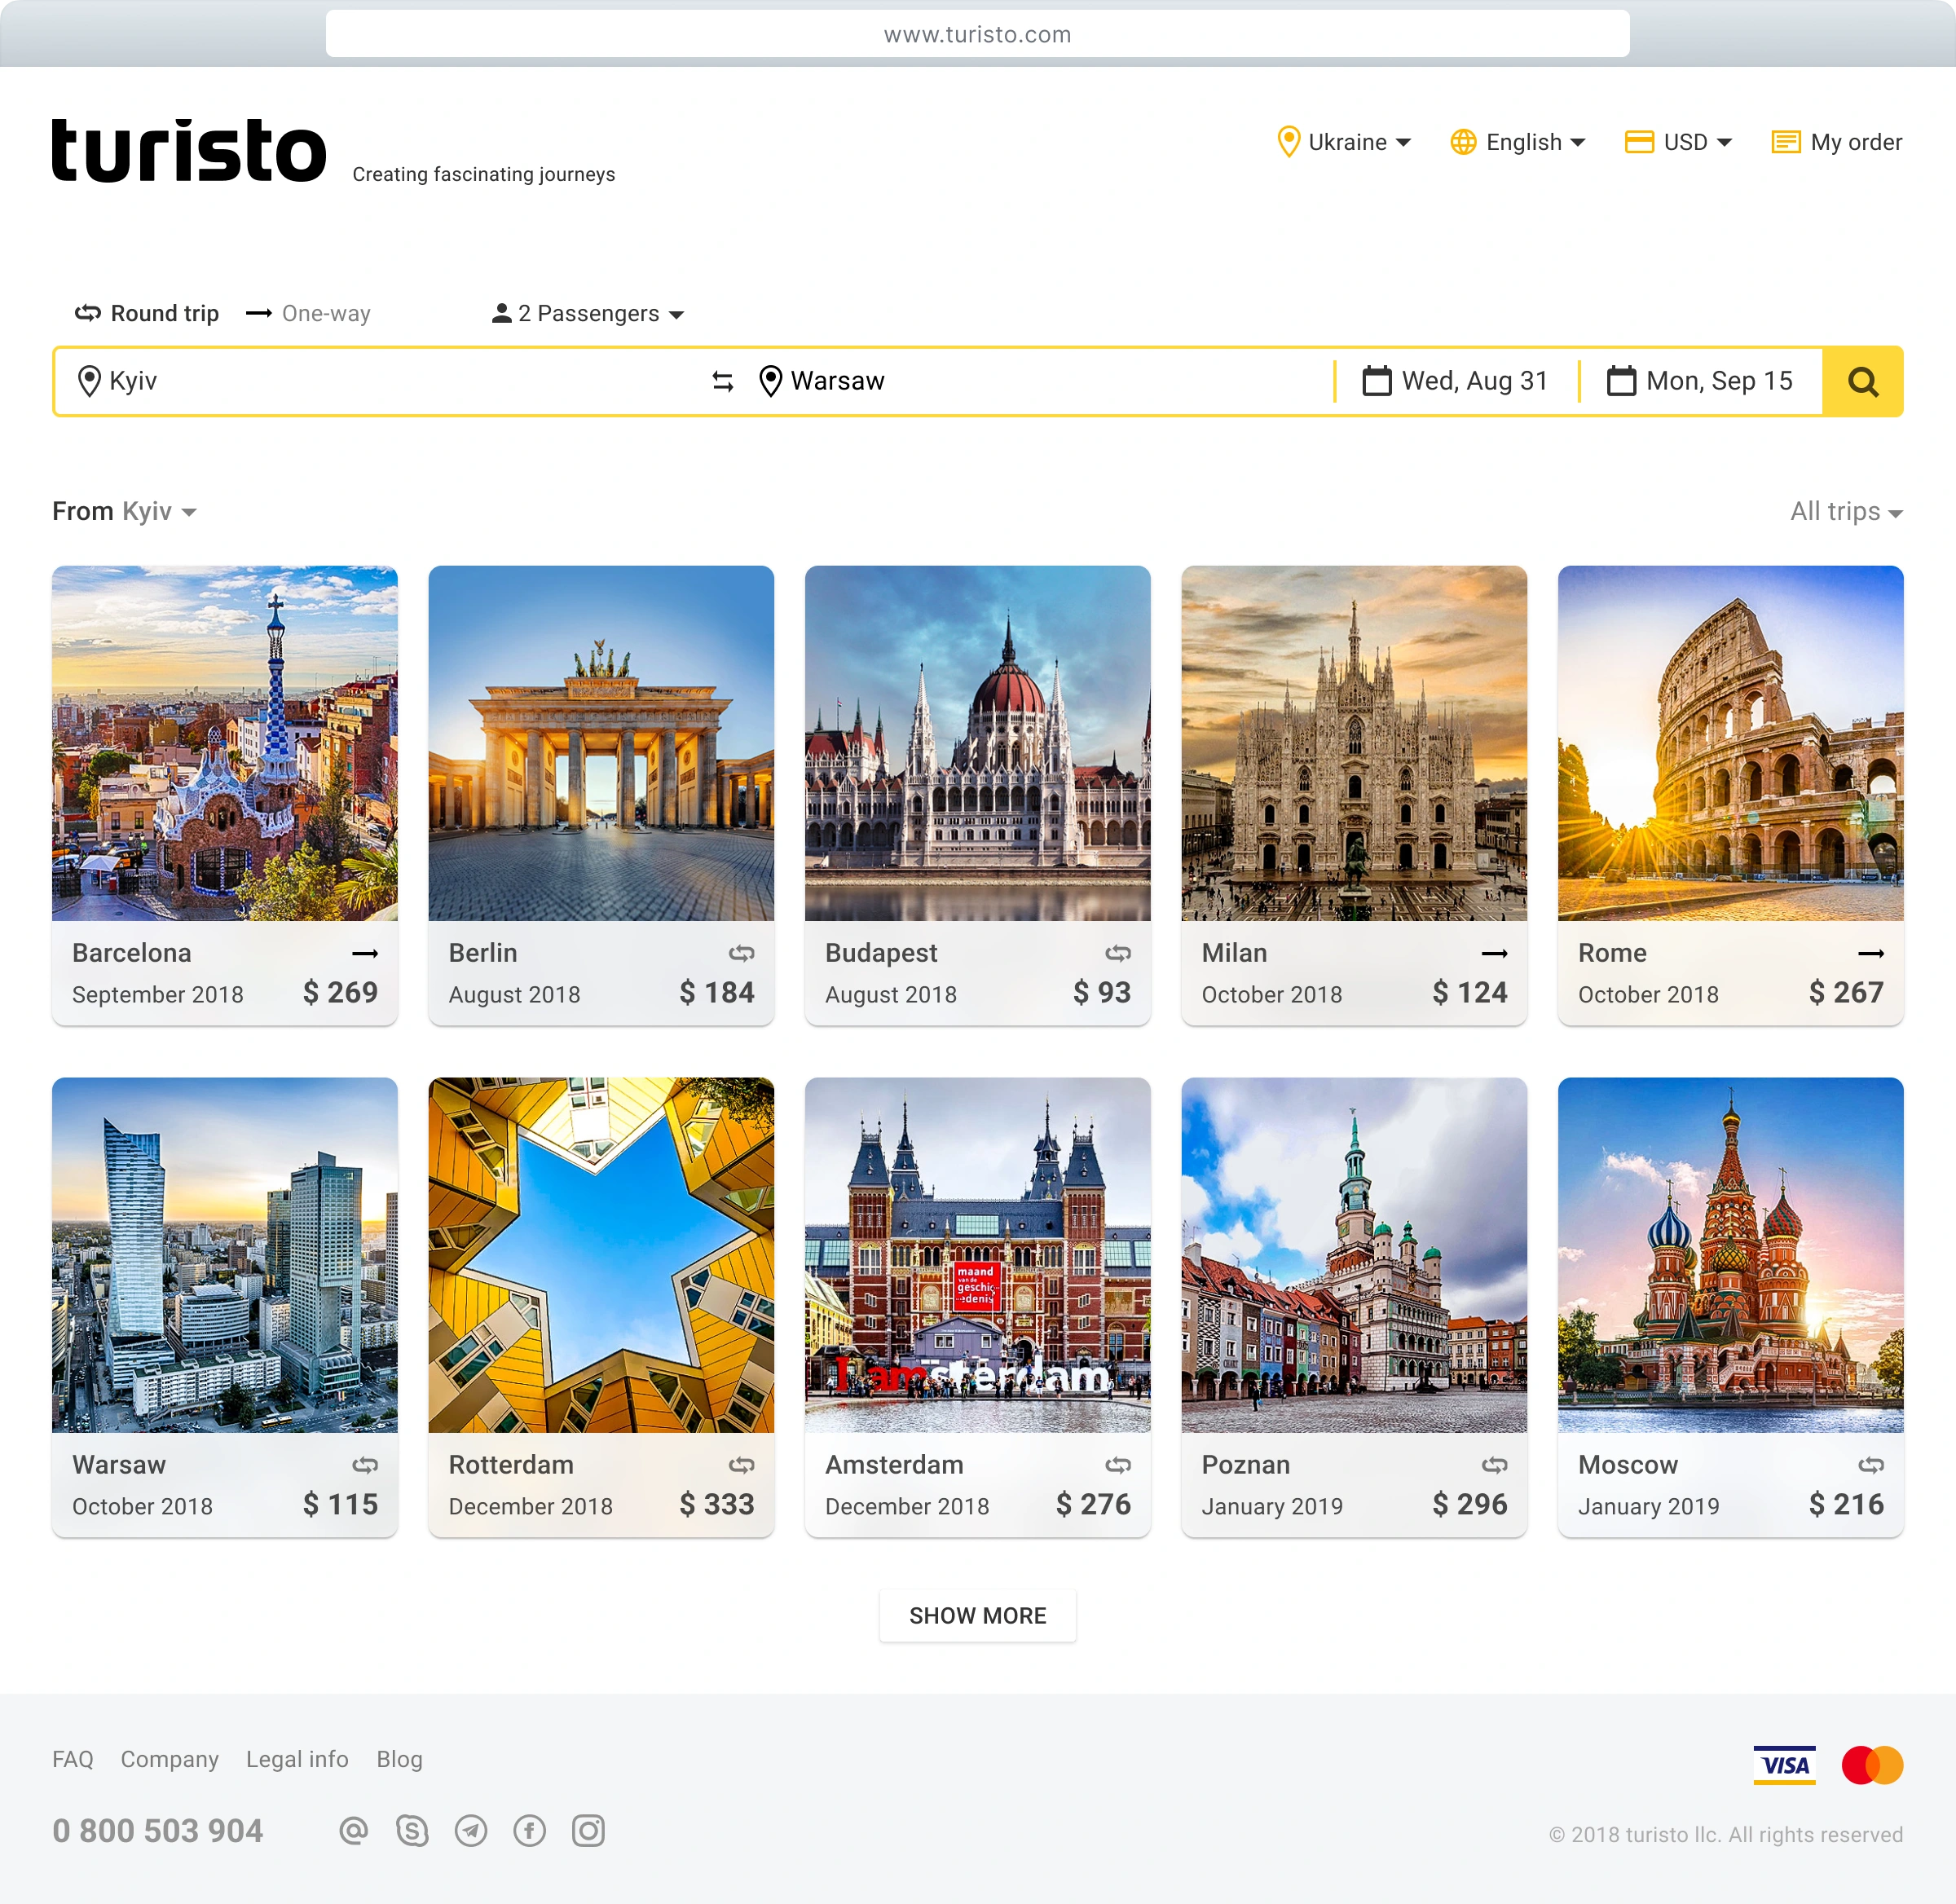Click the Amsterdam $ 276 price
The height and width of the screenshot is (1904, 1956).
pyautogui.click(x=1093, y=1504)
